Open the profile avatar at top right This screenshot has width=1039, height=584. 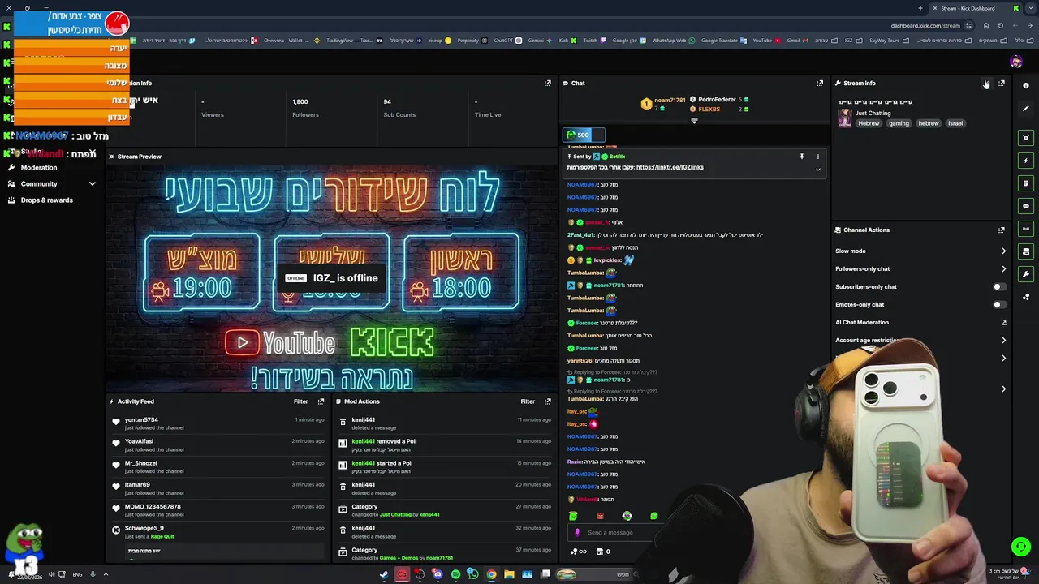point(1016,62)
